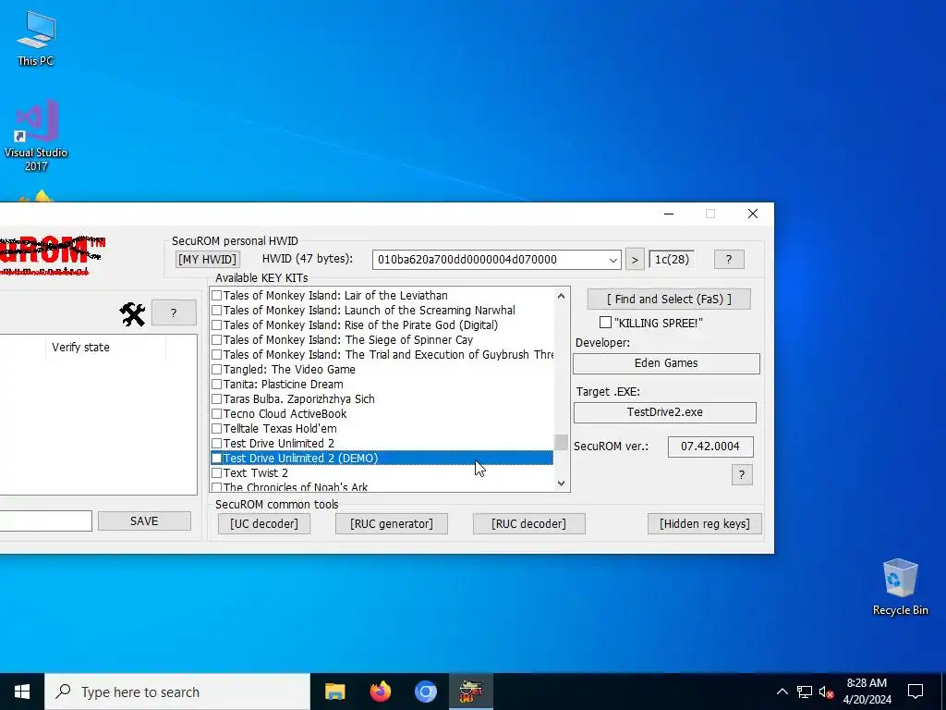The height and width of the screenshot is (710, 946).
Task: Select The Chronicles of Noah's Ark entry
Action: coord(296,486)
